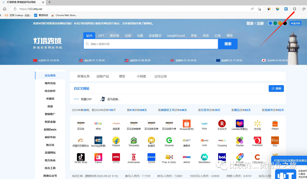
Task: Click the blue 搜索 button
Action: point(228,44)
